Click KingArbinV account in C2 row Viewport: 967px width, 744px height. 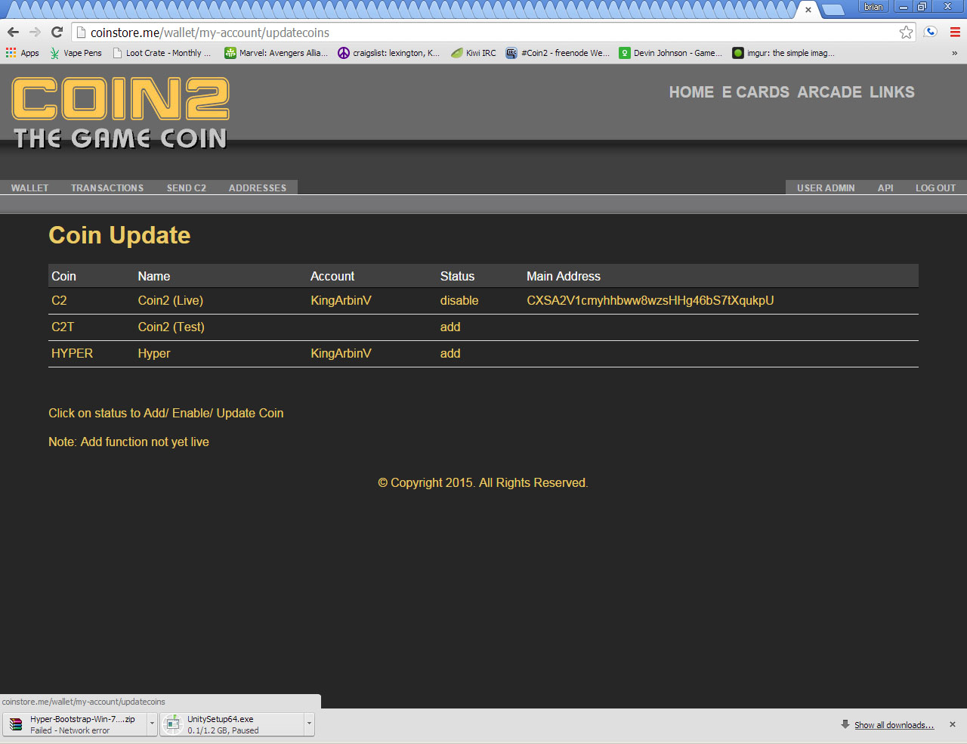341,300
